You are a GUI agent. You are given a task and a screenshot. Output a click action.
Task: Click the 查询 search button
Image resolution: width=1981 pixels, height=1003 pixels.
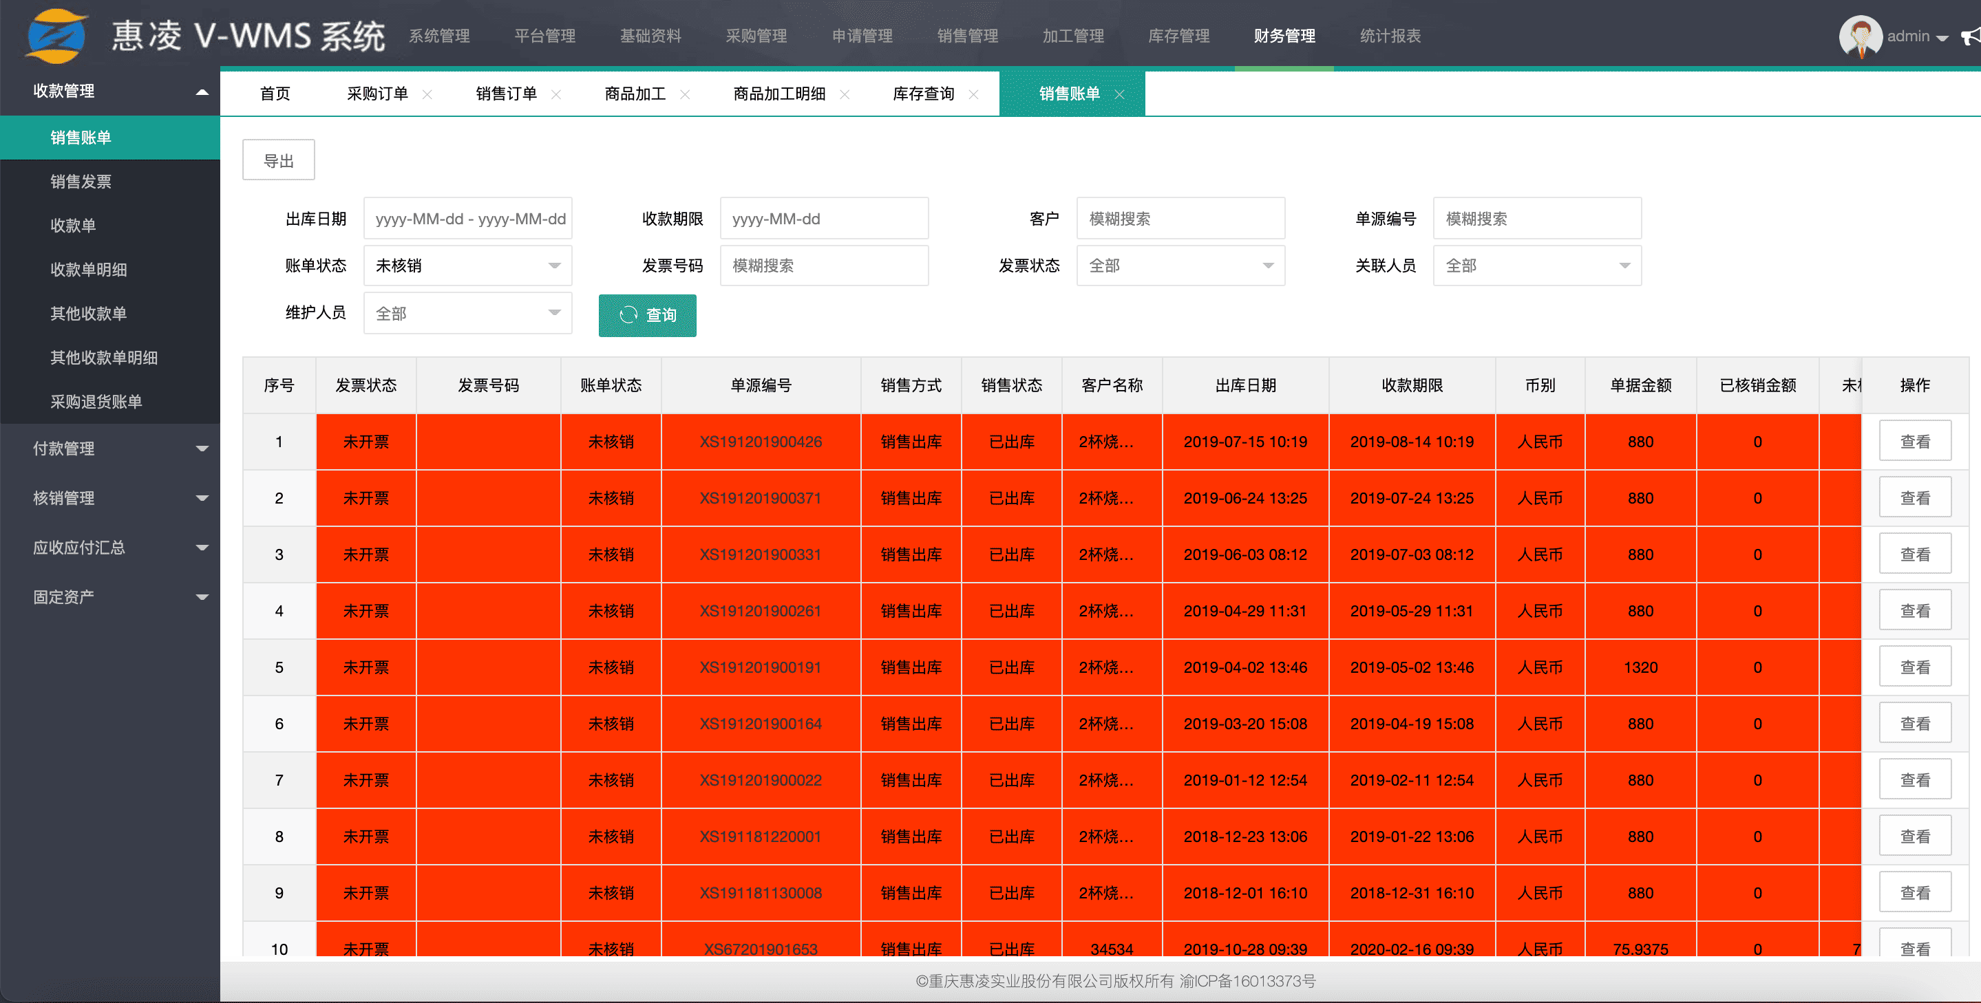coord(648,315)
